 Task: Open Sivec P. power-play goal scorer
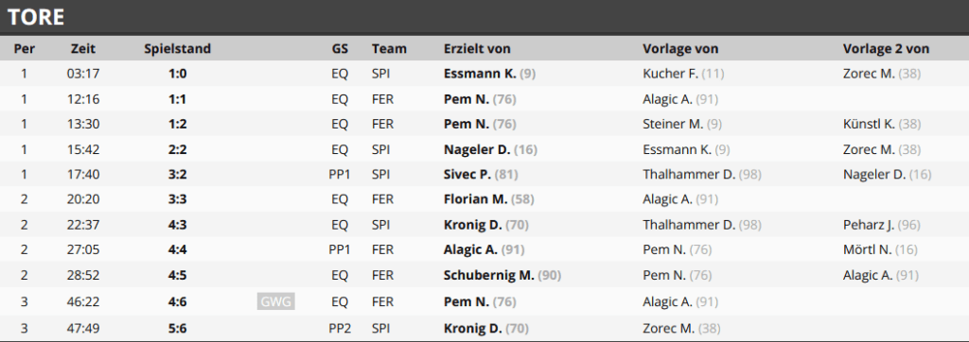point(481,175)
